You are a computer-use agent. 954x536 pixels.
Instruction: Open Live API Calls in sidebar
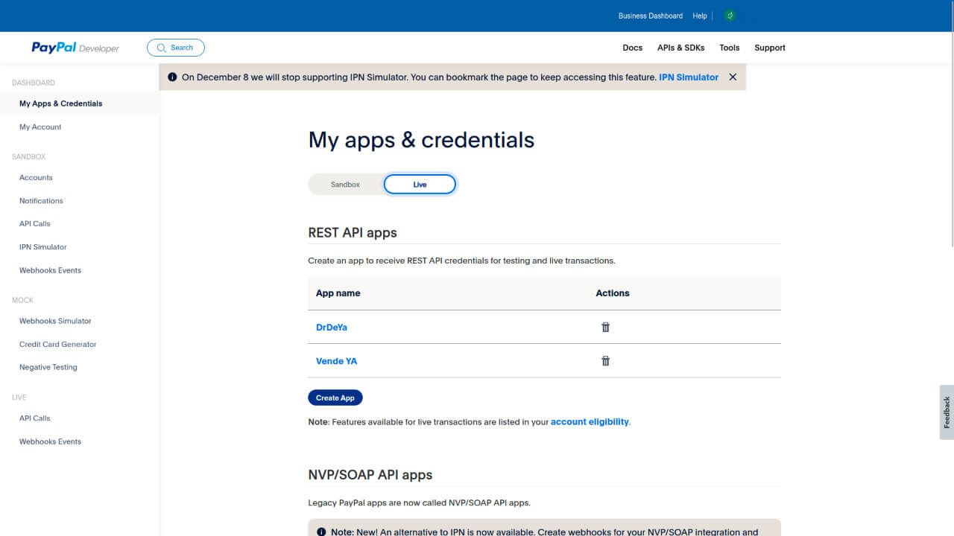pyautogui.click(x=34, y=418)
